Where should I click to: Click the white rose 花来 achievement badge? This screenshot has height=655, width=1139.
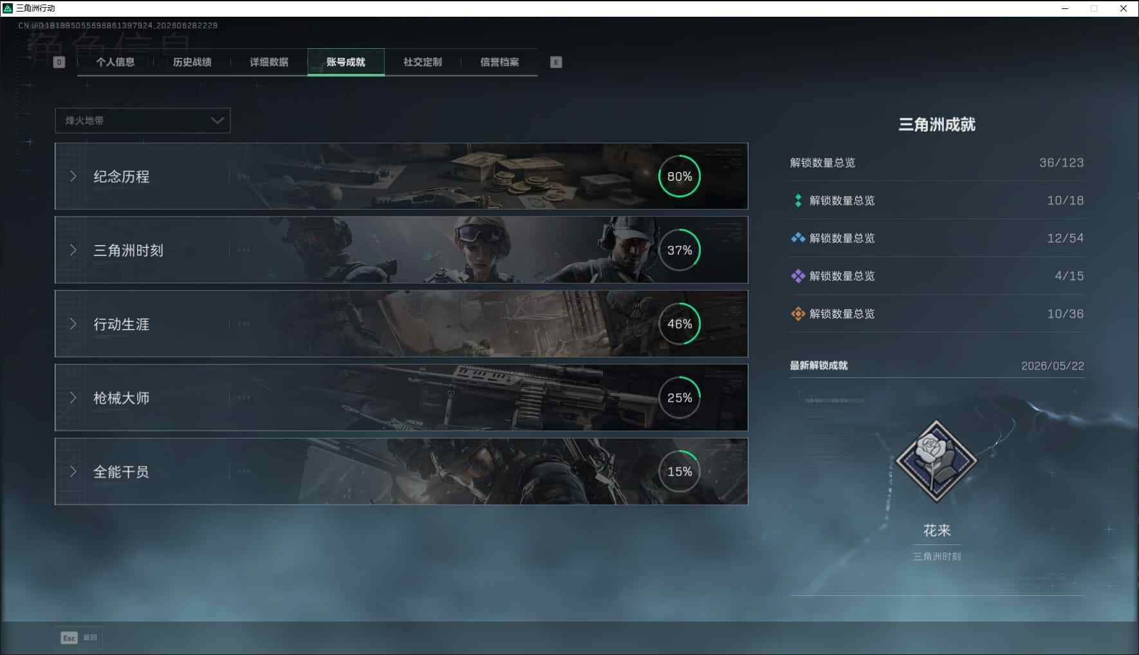(936, 461)
